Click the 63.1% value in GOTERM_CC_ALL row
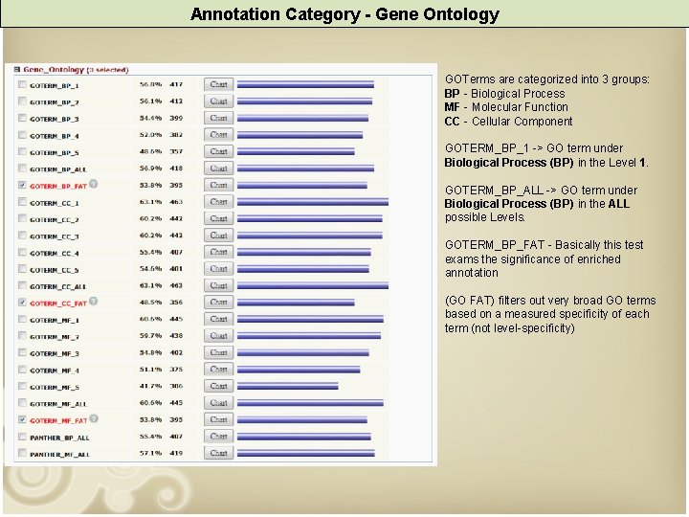Screen dimensions: 689x517 coord(151,285)
